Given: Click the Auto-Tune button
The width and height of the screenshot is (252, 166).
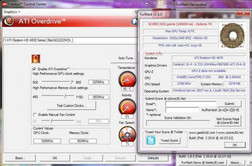Looking at the screenshot, I should coord(124,58).
